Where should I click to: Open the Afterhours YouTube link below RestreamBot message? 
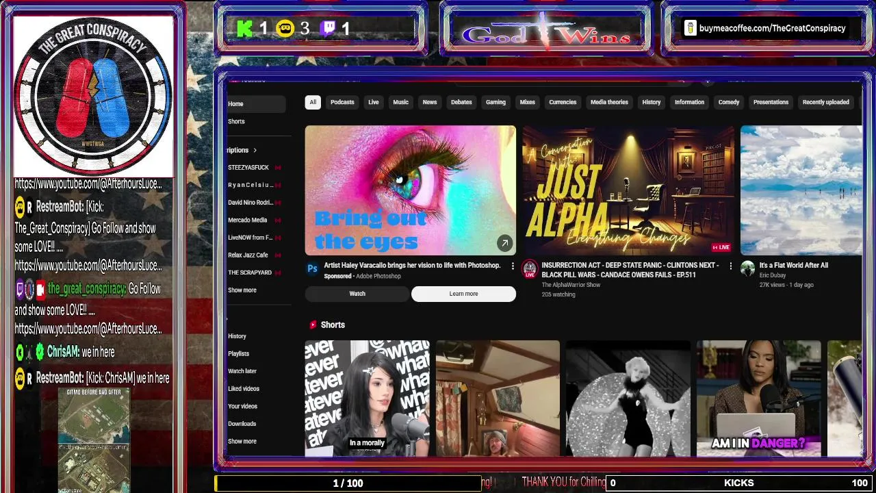pos(88,265)
